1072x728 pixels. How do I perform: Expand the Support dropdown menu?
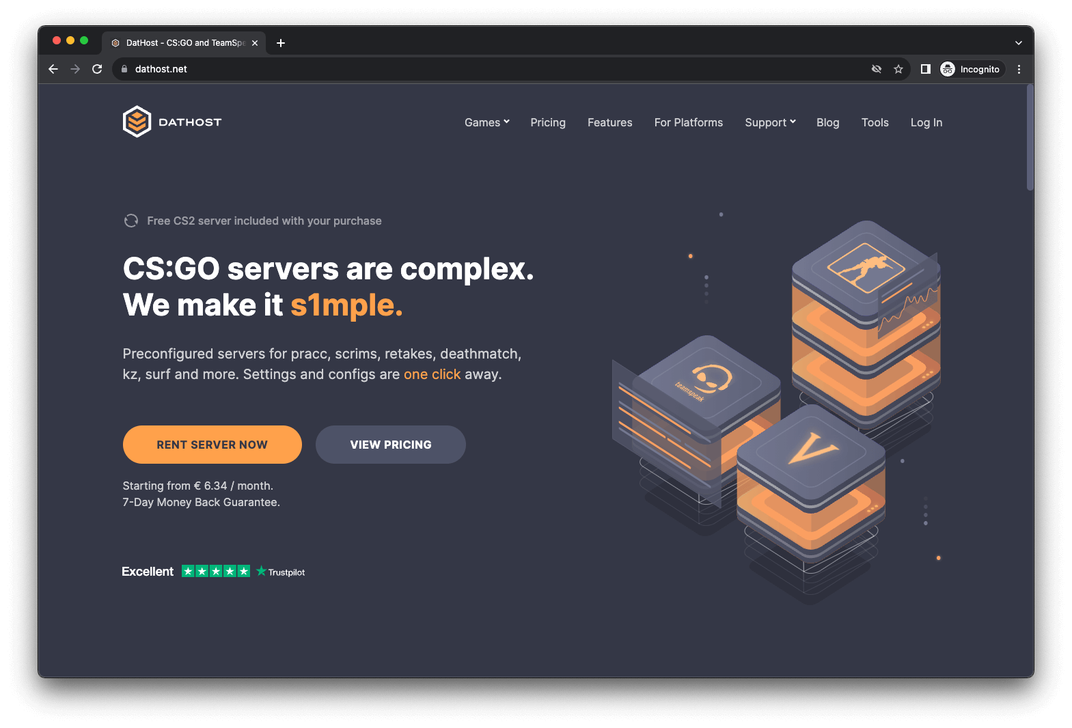(770, 122)
